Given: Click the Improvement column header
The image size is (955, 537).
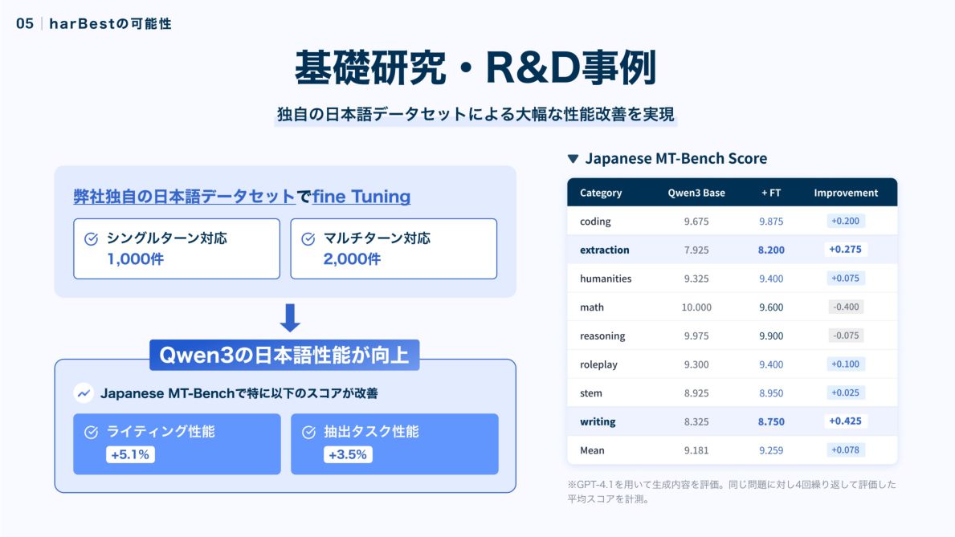Looking at the screenshot, I should tap(846, 193).
